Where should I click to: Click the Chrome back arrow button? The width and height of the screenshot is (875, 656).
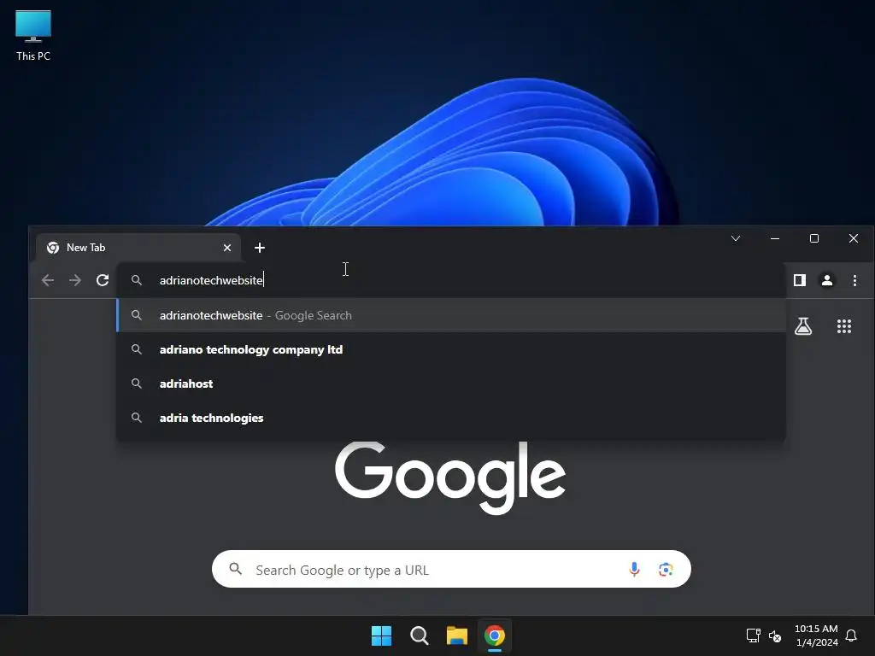[48, 280]
